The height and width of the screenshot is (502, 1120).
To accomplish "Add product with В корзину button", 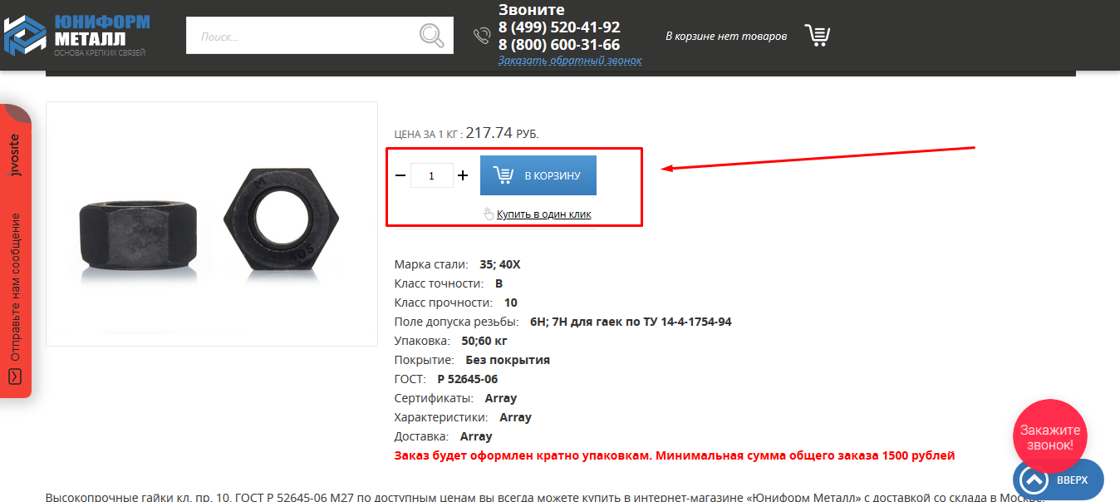I will click(538, 175).
